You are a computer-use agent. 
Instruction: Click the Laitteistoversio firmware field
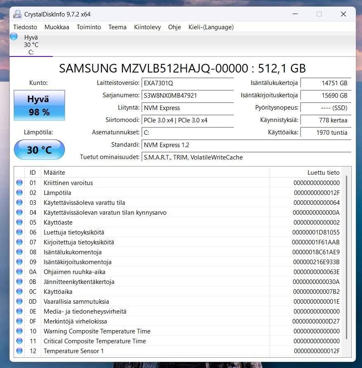click(187, 83)
